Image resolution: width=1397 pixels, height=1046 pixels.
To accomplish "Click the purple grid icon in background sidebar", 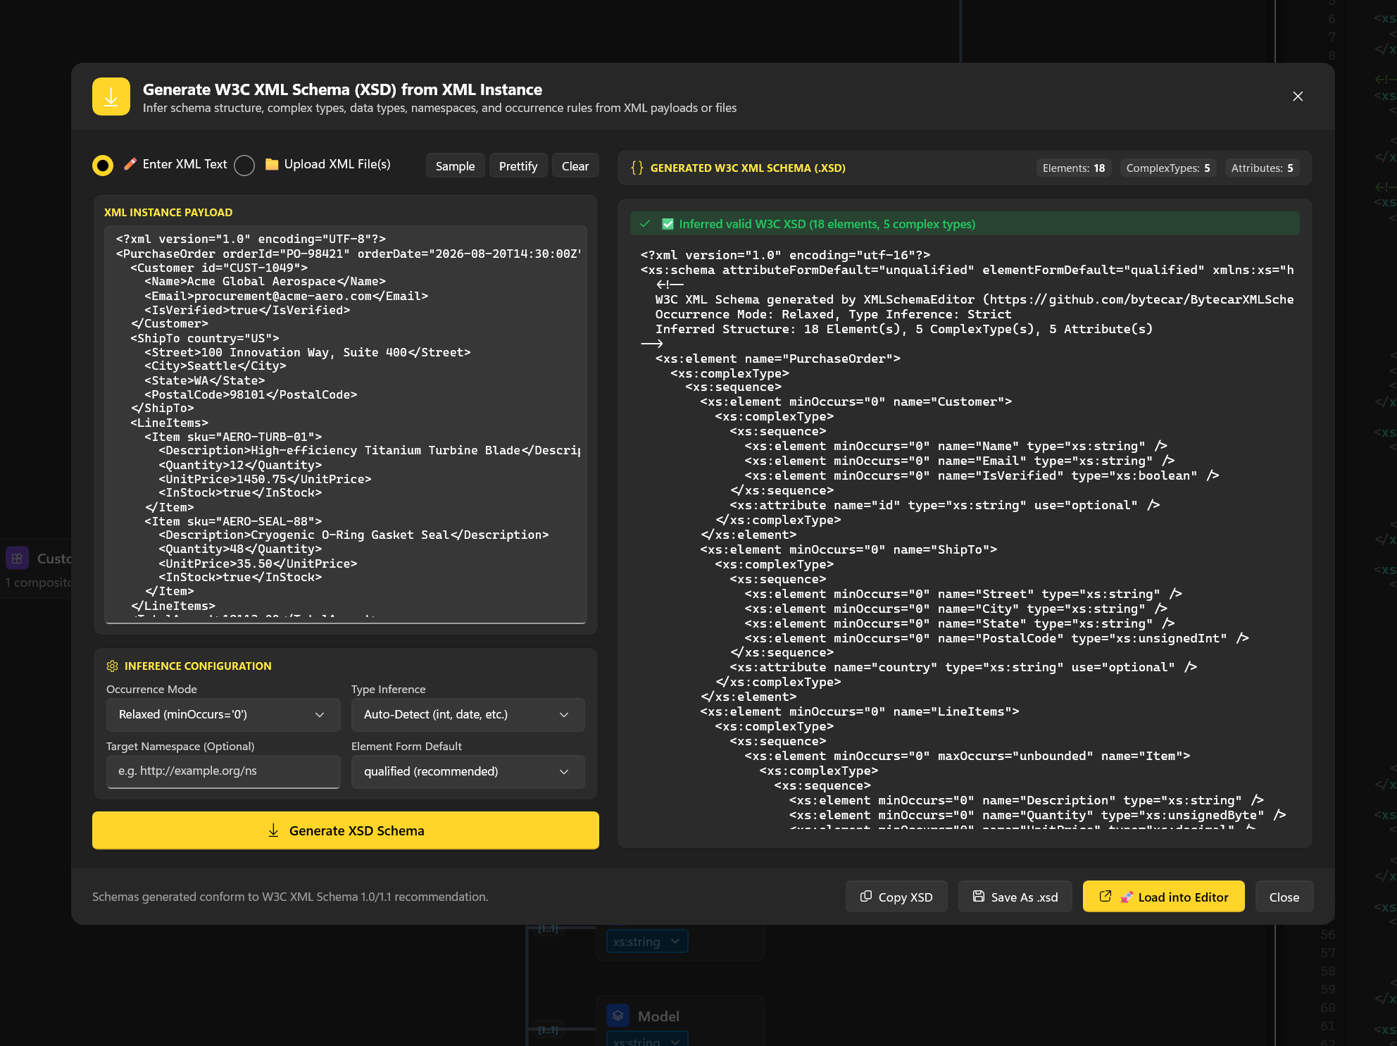I will click(17, 559).
